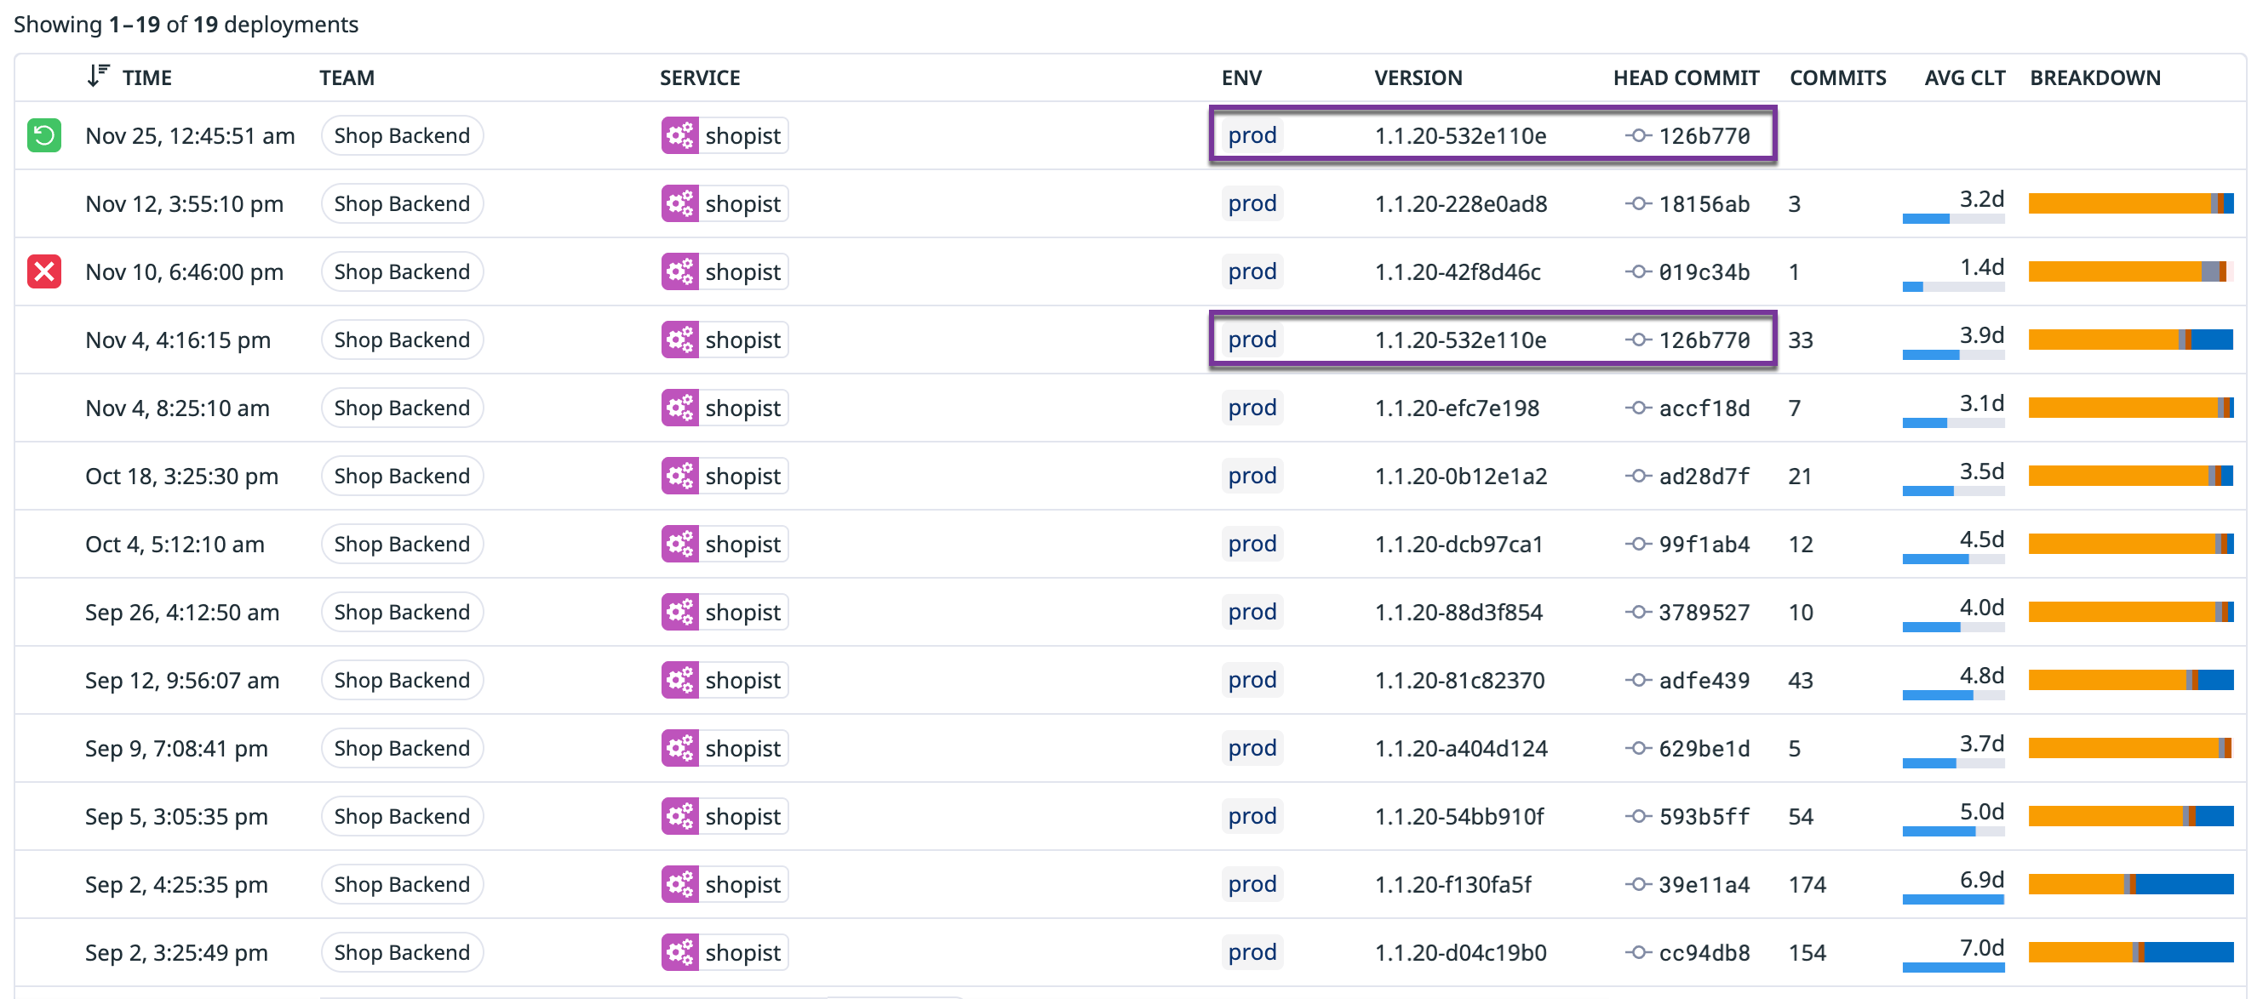Click the red failed icon on Nov 10 row

(x=44, y=272)
